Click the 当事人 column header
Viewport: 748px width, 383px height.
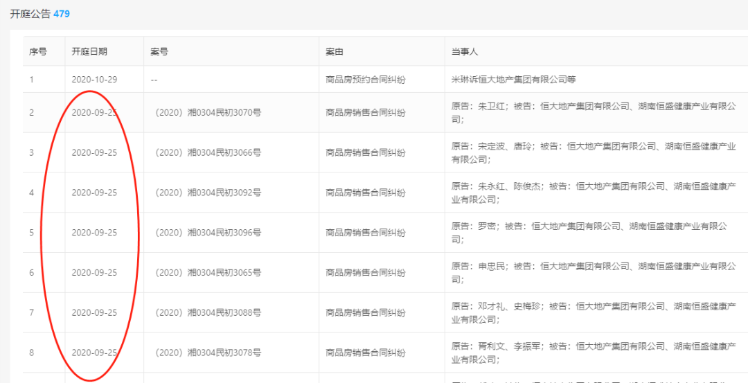coord(465,51)
